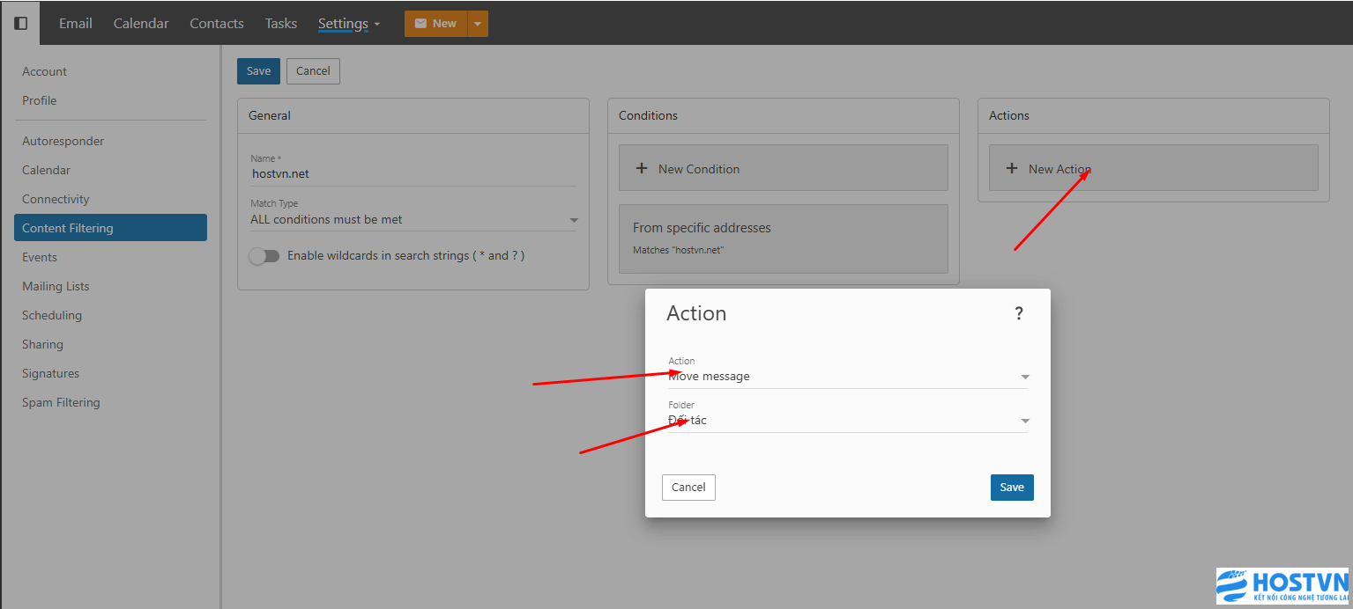
Task: Open the Folder dropdown in Action dialog
Action: pyautogui.click(x=1024, y=421)
